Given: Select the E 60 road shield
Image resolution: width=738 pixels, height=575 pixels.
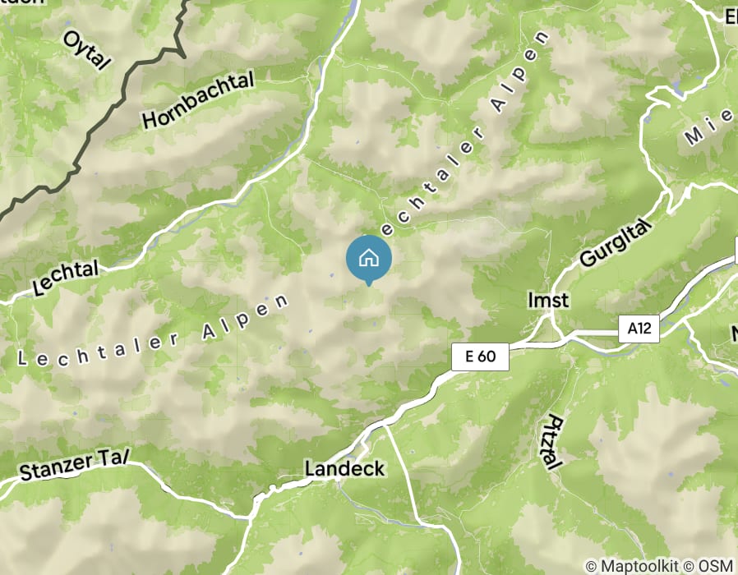Looking at the screenshot, I should point(480,356).
